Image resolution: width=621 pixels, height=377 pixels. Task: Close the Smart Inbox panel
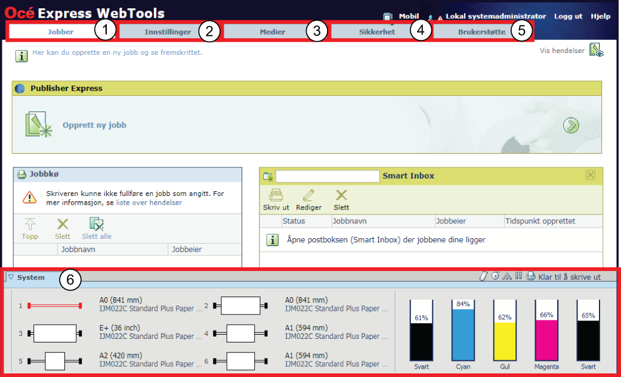tap(590, 175)
